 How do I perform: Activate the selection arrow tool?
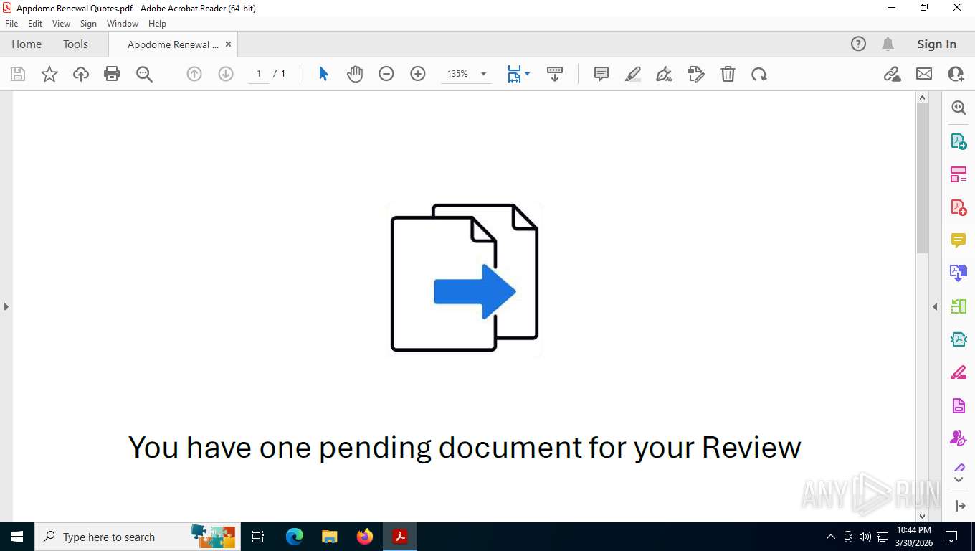(x=323, y=74)
